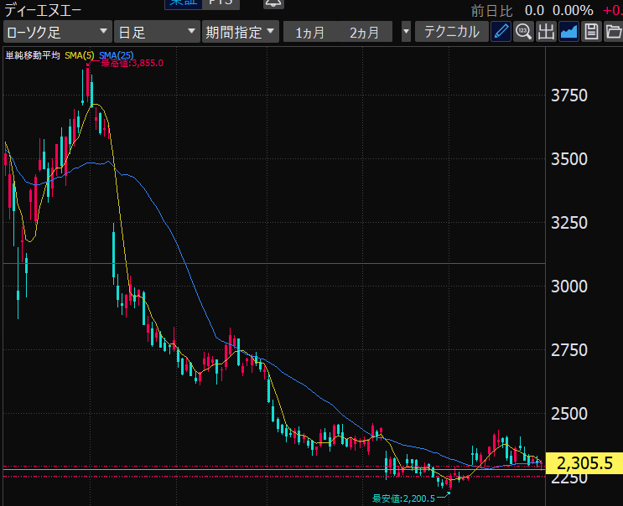Switch to the PTS market tab
The image size is (623, 506).
(220, 3)
